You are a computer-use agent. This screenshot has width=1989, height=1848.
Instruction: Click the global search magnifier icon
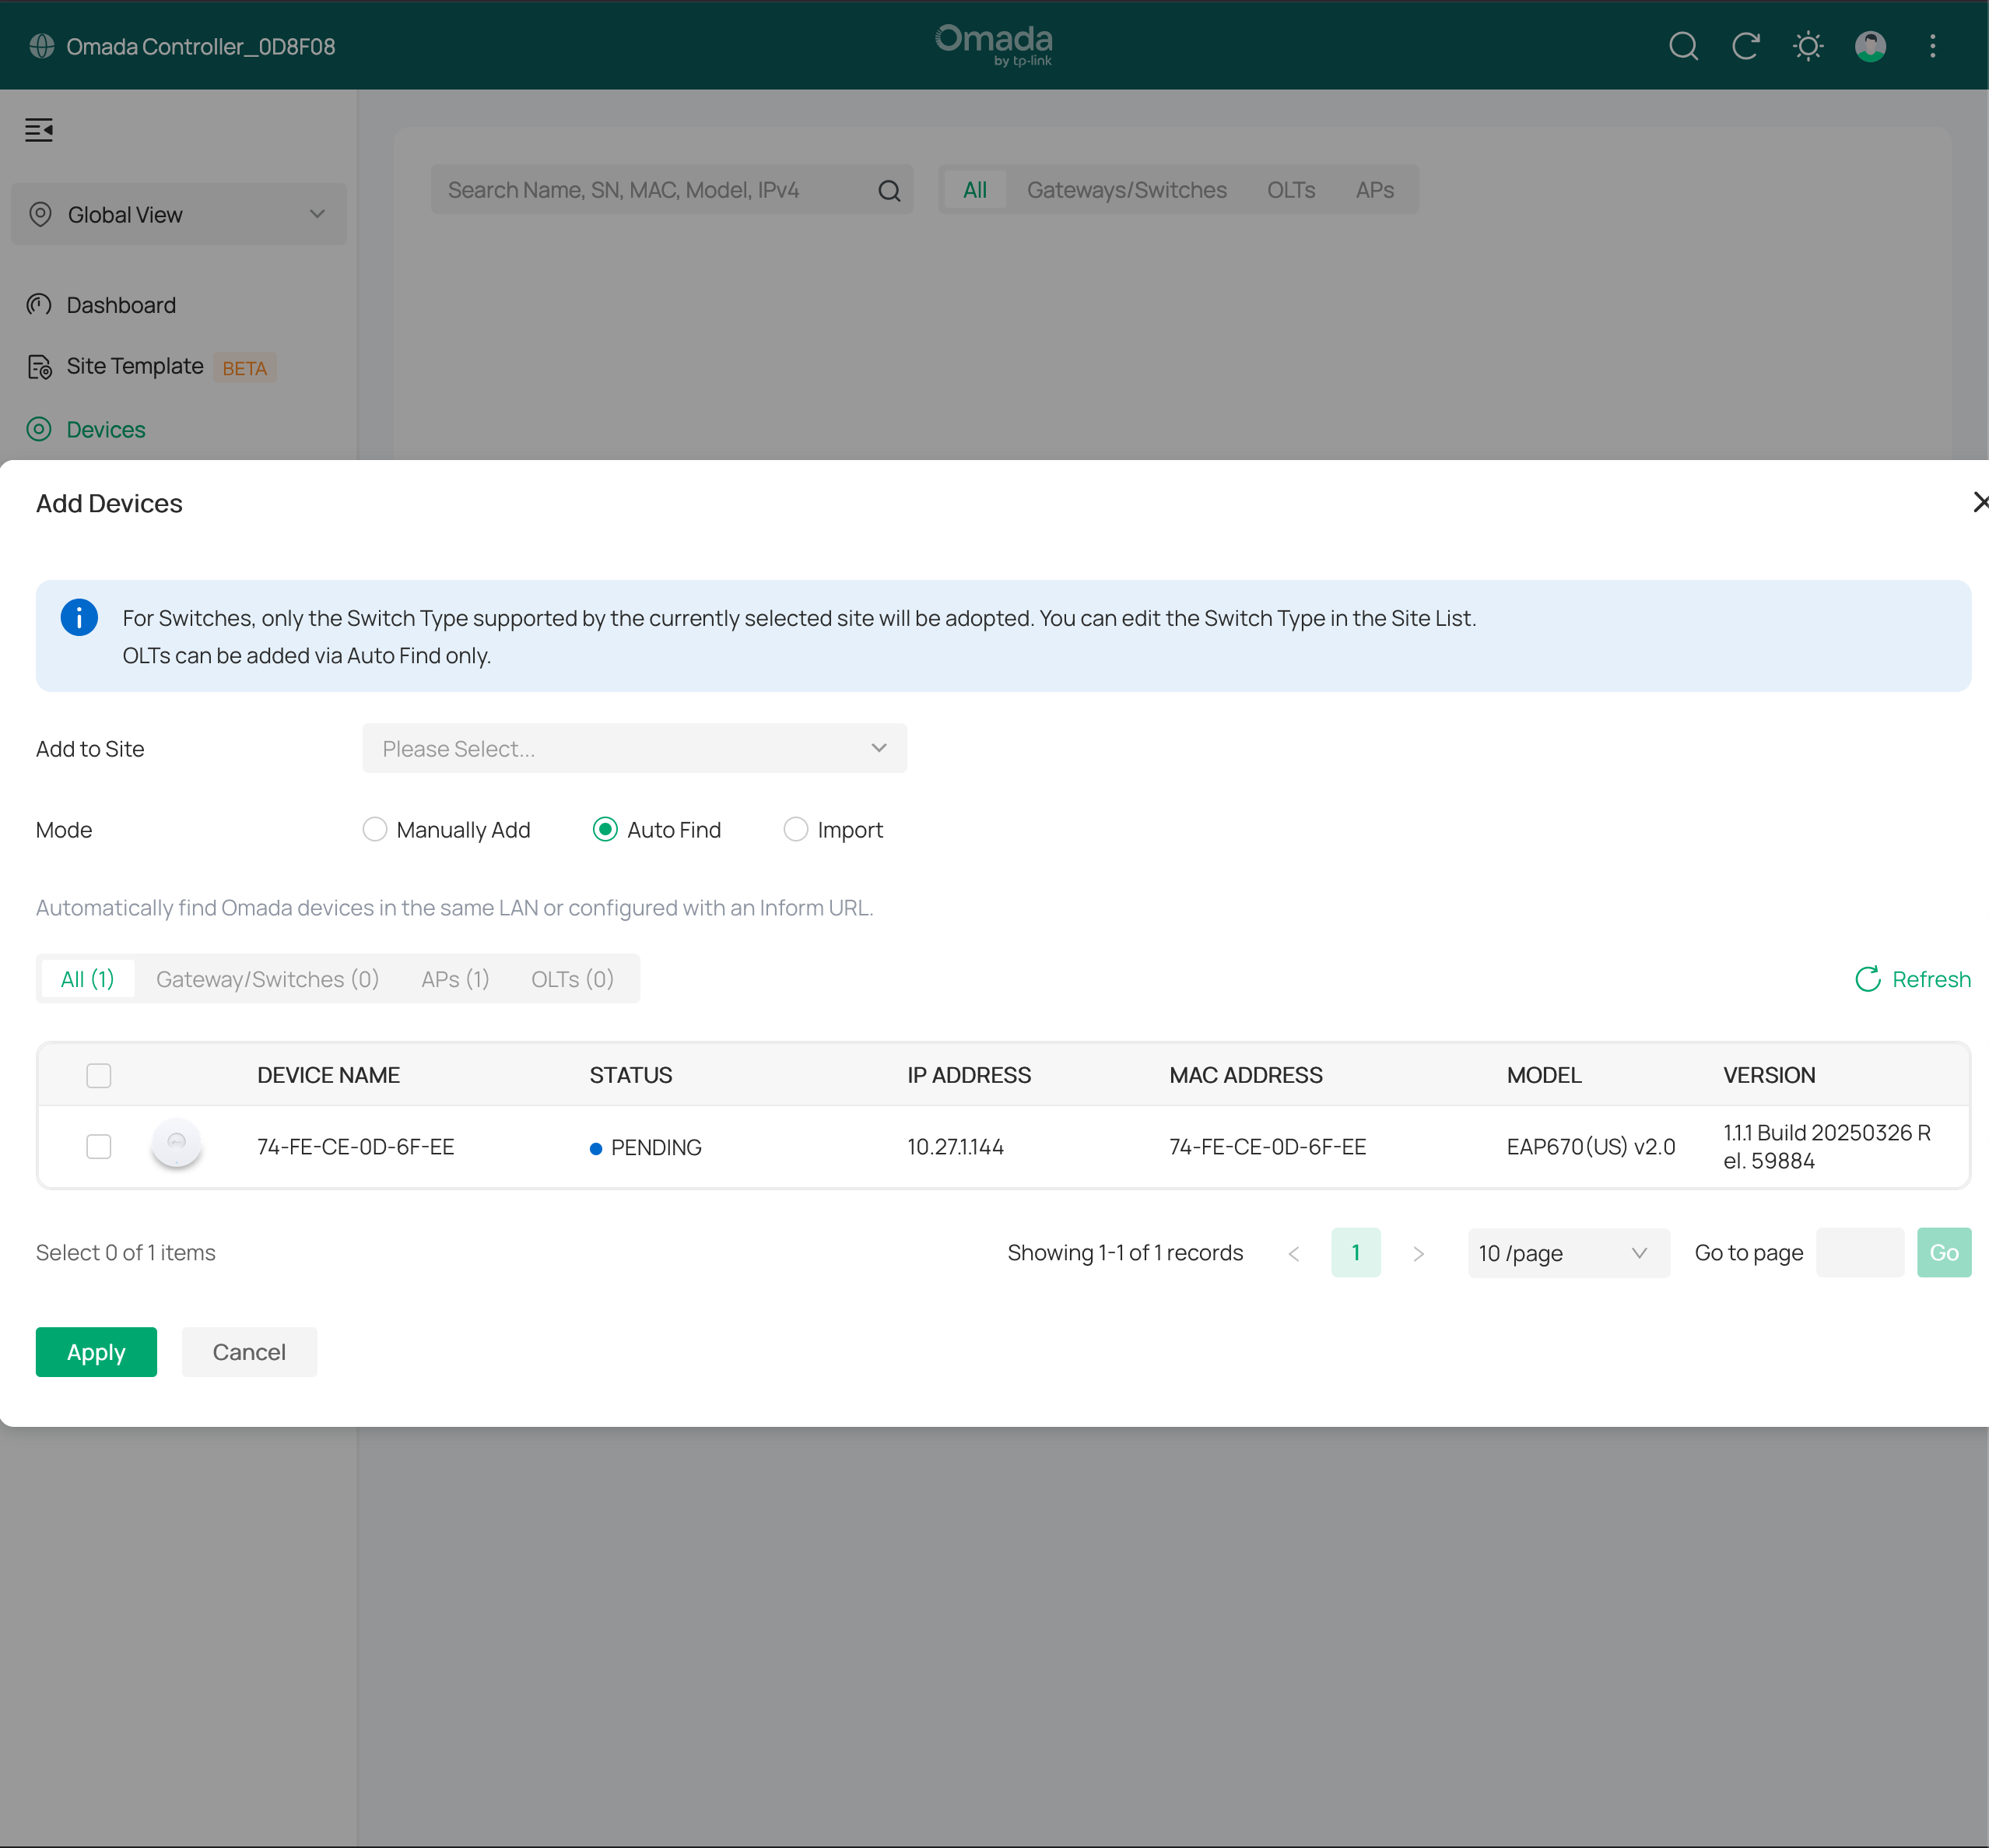1683,46
